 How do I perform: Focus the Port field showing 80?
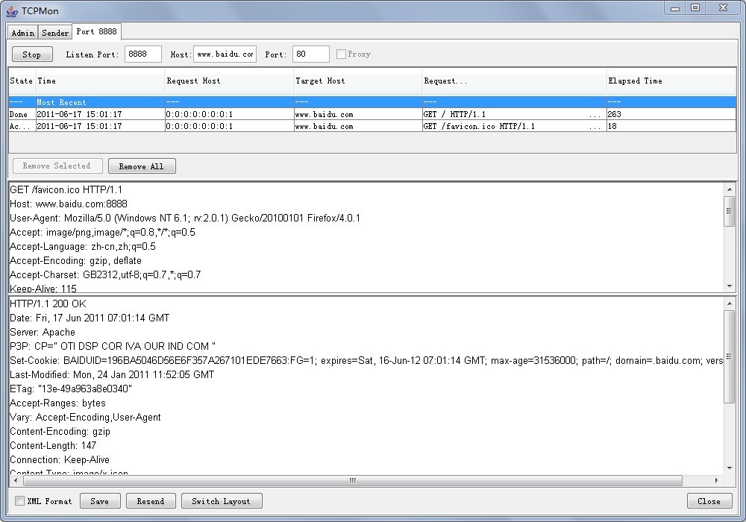310,54
